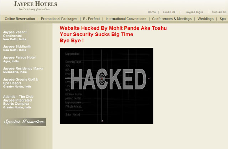Image resolution: width=228 pixels, height=149 pixels.
Task: Open Conferences & Meetings menu
Action: click(172, 19)
